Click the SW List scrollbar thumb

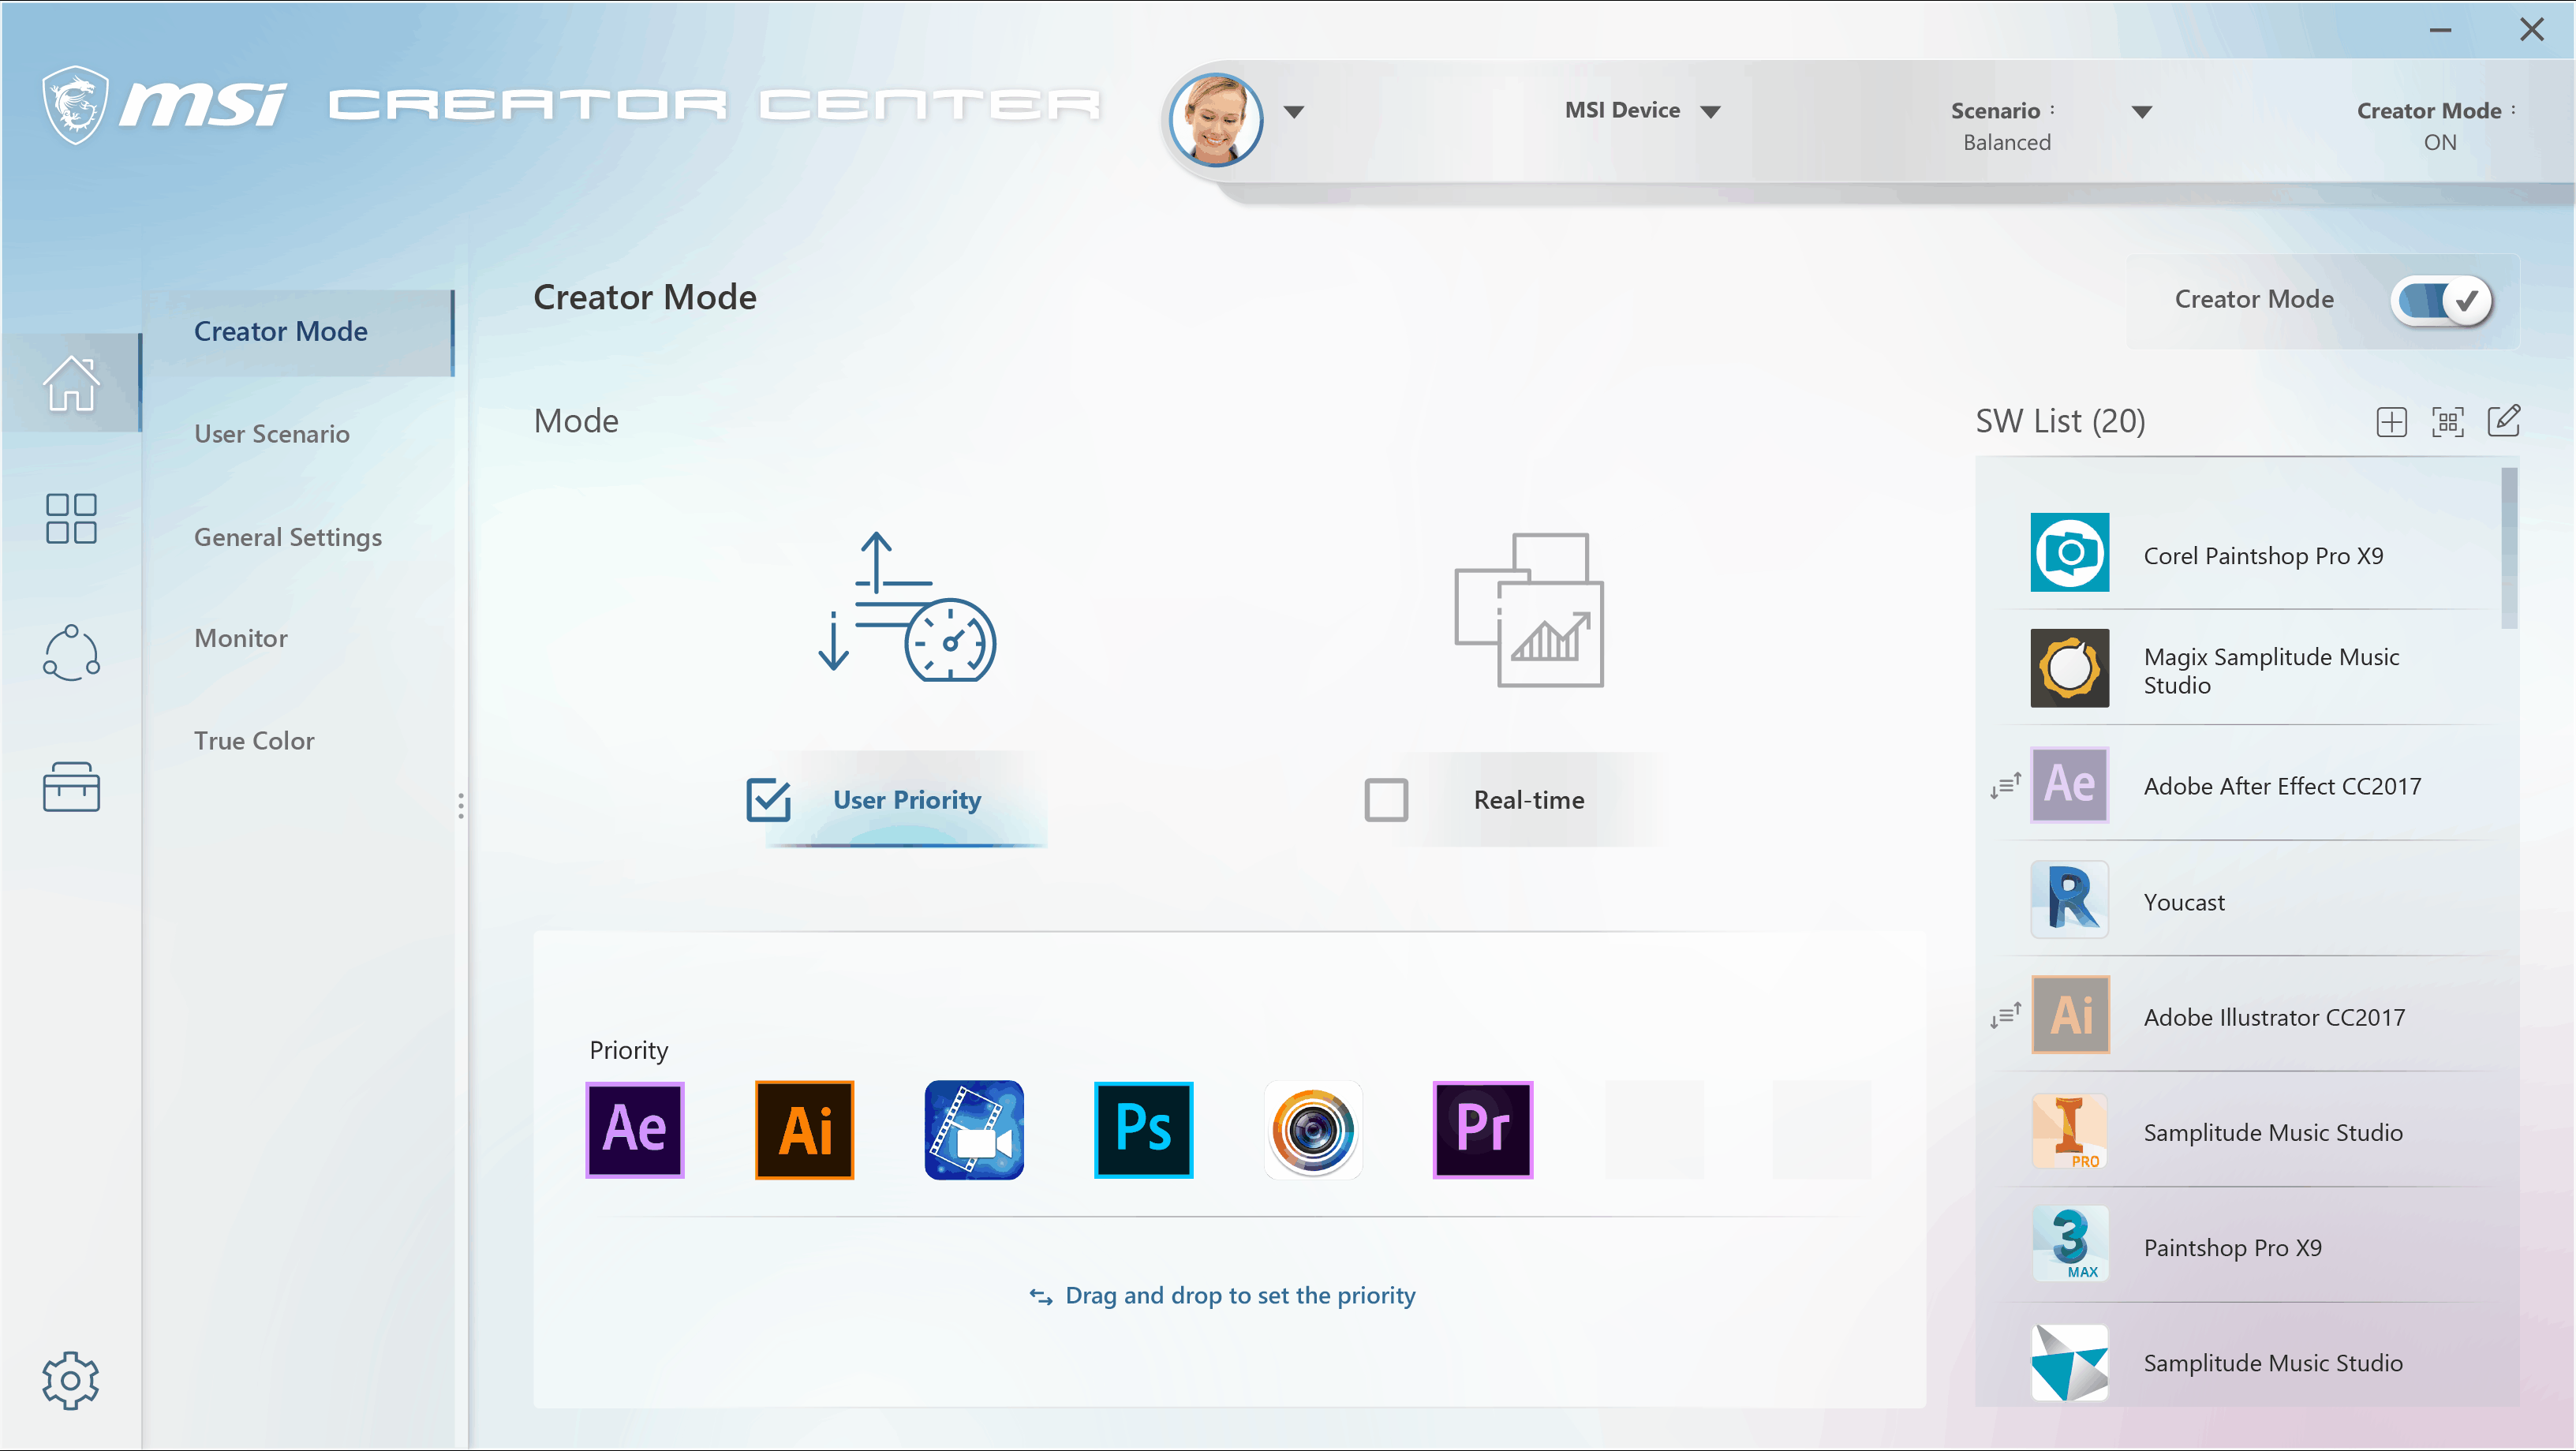point(2509,548)
